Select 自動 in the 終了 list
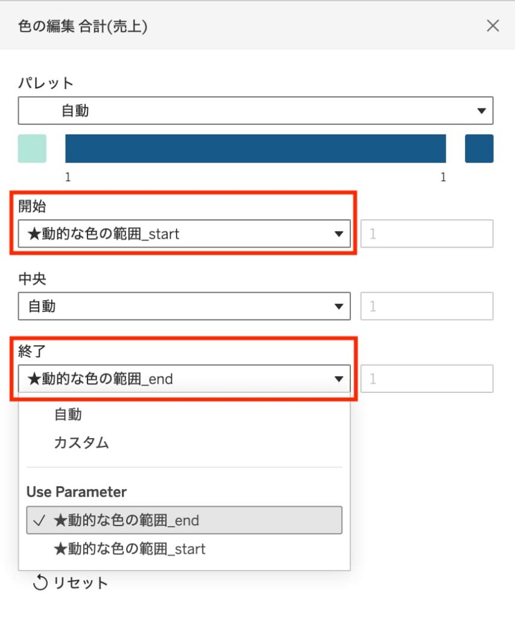 (68, 415)
